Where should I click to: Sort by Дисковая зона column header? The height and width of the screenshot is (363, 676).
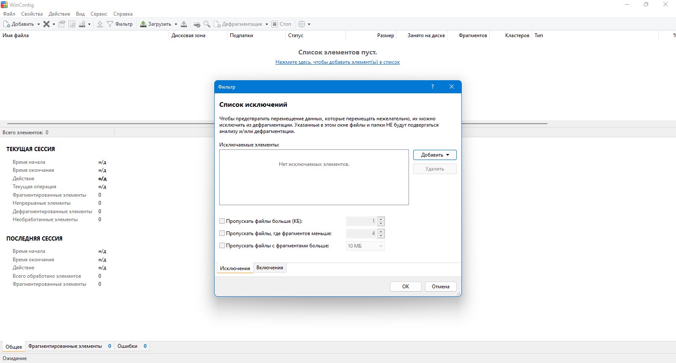198,35
